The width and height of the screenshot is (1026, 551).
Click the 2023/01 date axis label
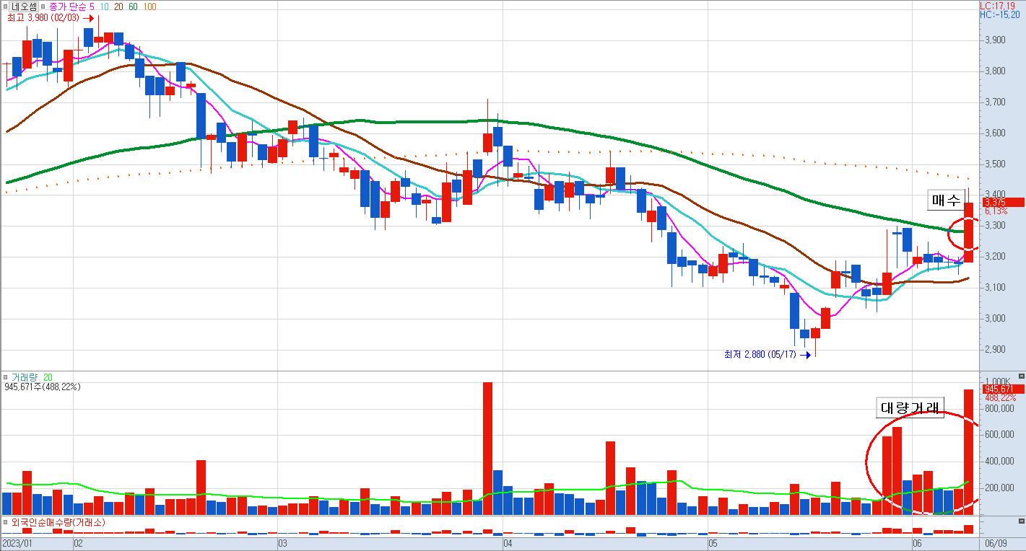tap(17, 542)
